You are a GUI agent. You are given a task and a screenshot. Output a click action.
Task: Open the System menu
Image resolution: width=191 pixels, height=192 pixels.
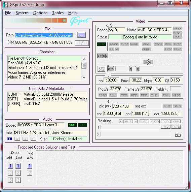22,13
